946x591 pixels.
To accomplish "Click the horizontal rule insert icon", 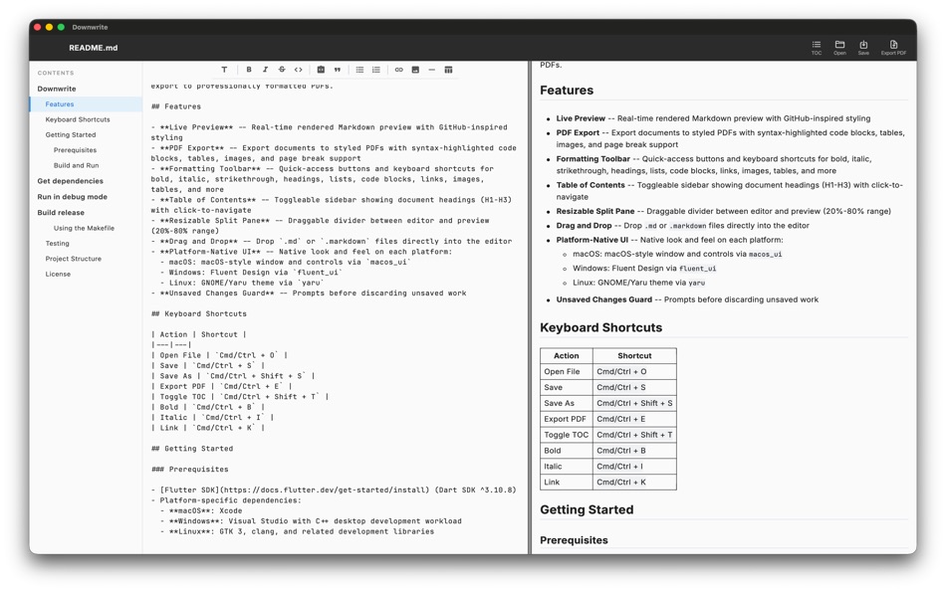I will click(431, 70).
